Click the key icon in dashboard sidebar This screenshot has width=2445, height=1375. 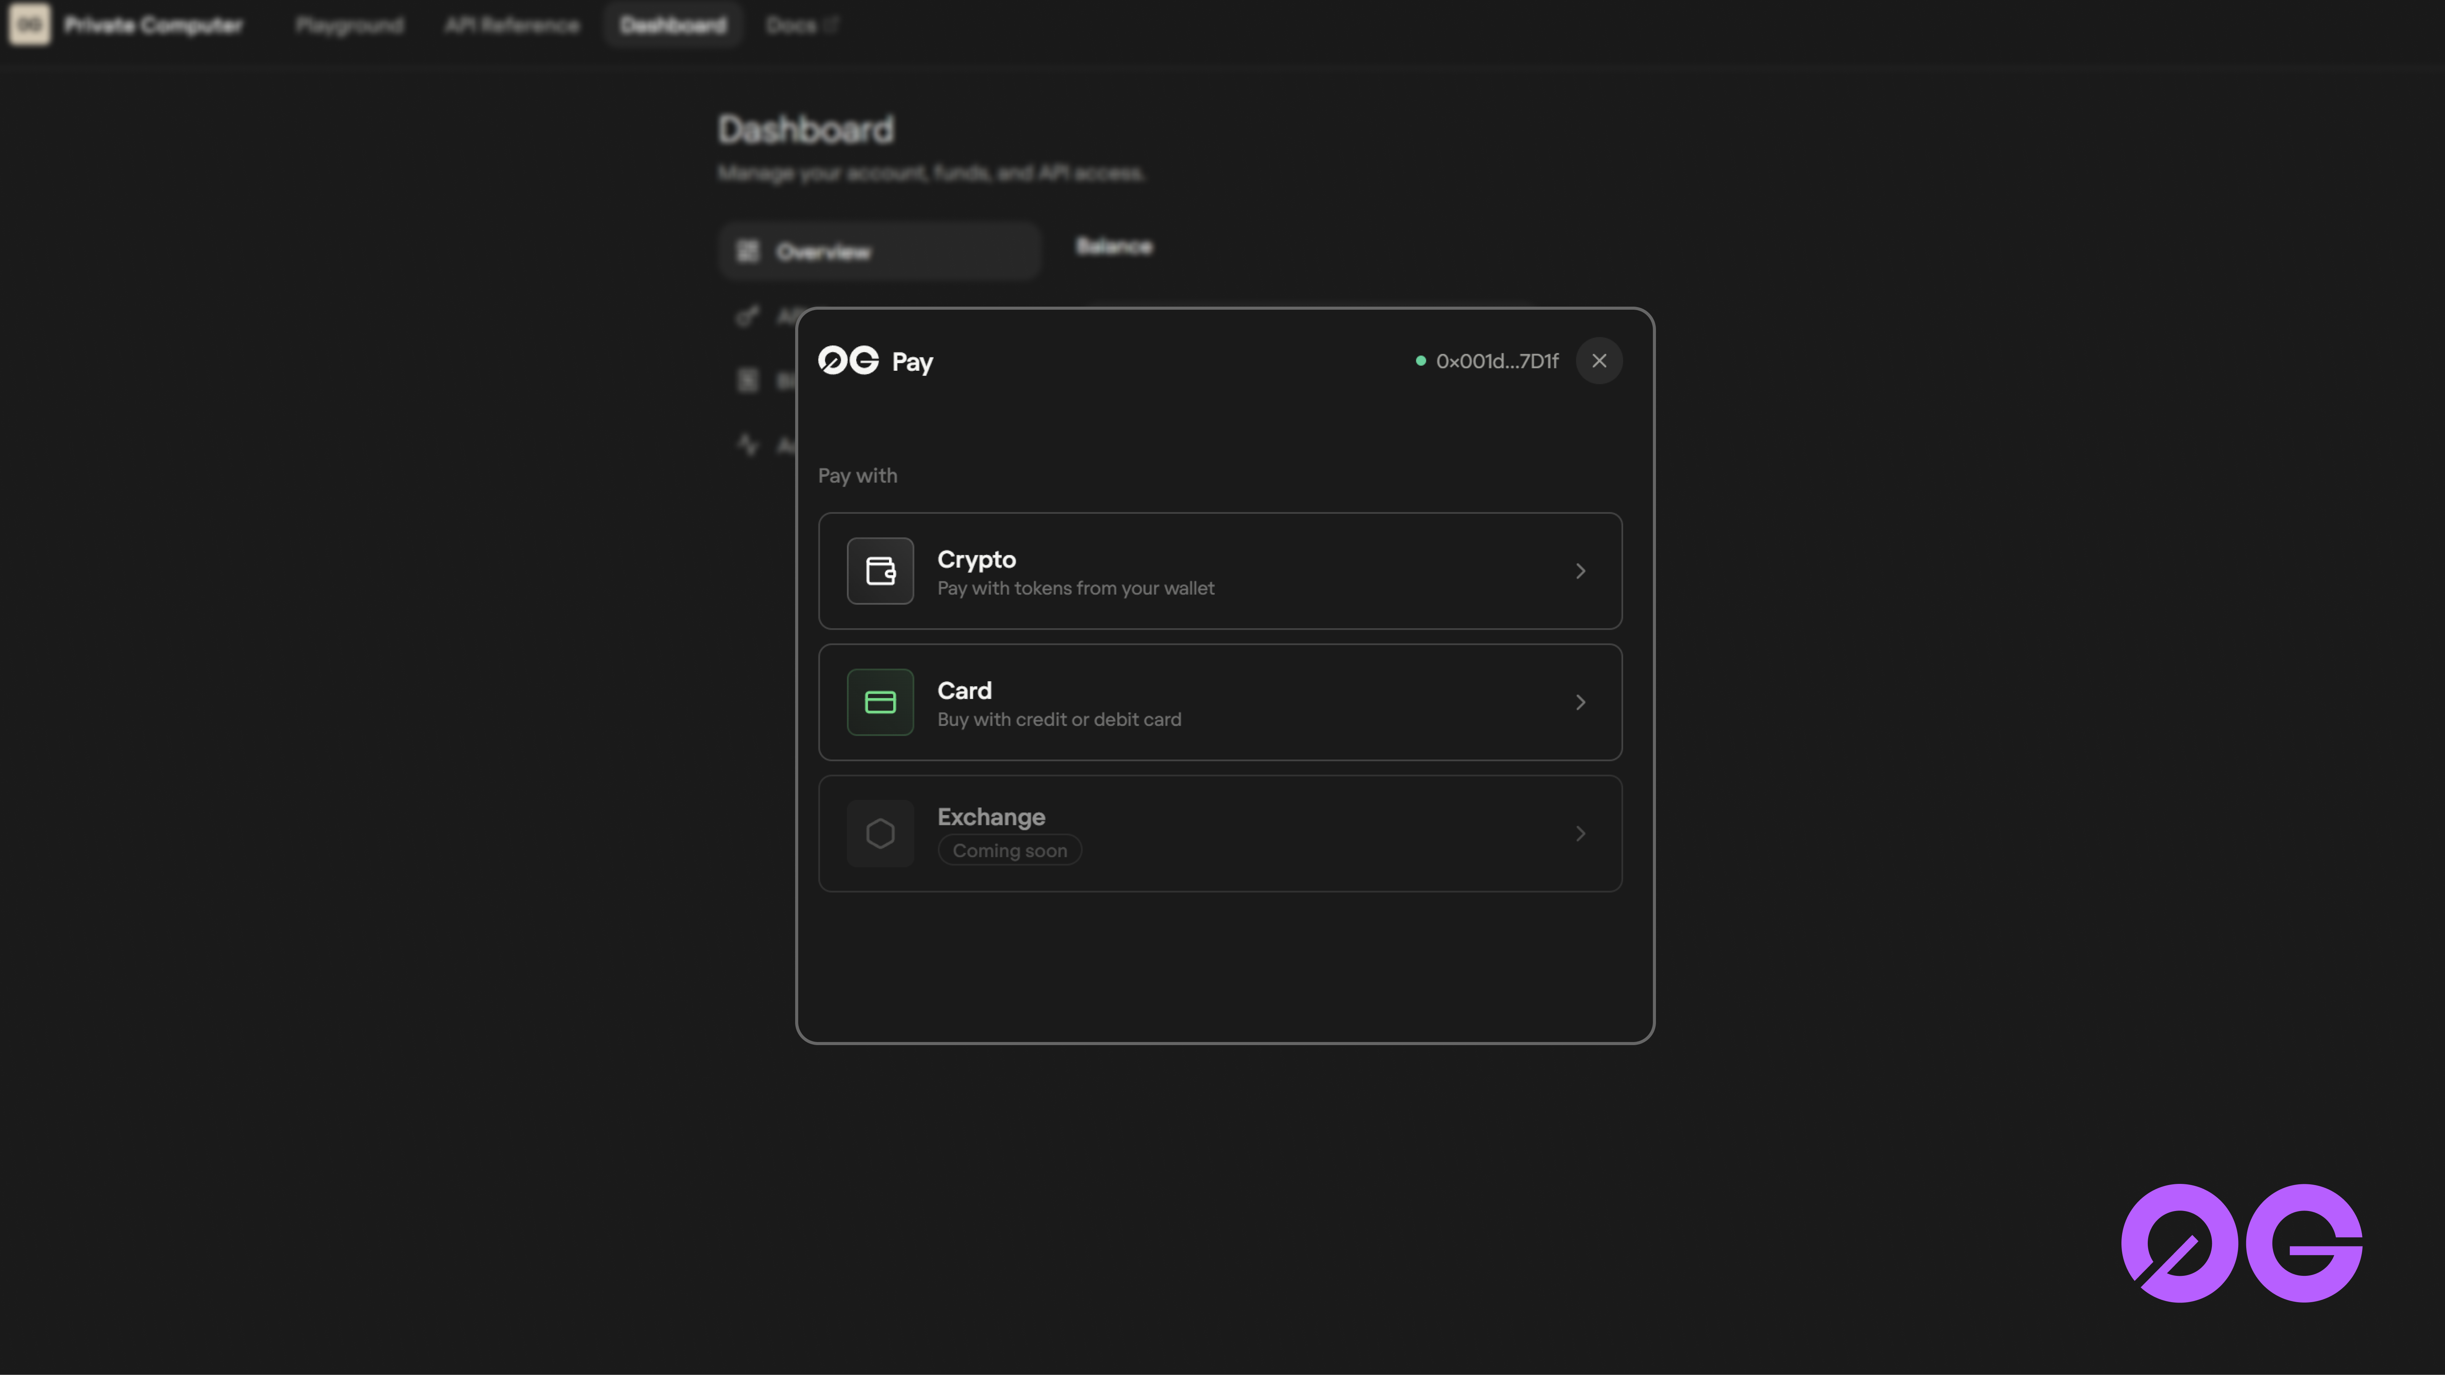pyautogui.click(x=748, y=316)
